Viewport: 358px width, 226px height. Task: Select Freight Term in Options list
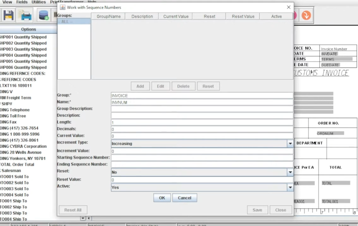click(15, 98)
